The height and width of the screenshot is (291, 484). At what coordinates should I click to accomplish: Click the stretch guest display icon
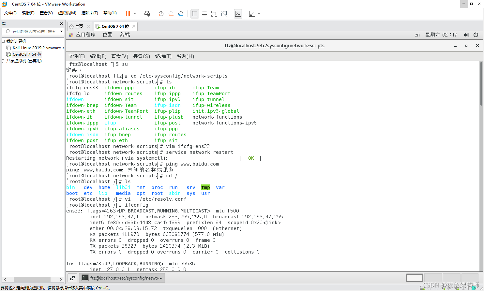[252, 14]
